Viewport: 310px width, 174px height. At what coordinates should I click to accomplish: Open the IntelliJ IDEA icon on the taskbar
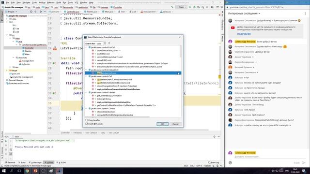[59, 171]
